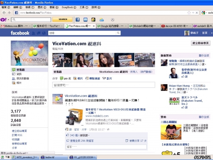
Task: Click 顯示全部 in 動態贊助 section
Action: 204,56
